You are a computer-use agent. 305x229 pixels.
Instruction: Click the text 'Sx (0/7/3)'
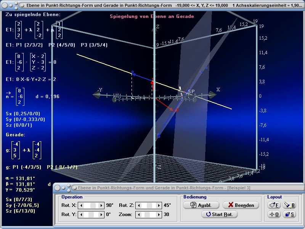coord(19,199)
